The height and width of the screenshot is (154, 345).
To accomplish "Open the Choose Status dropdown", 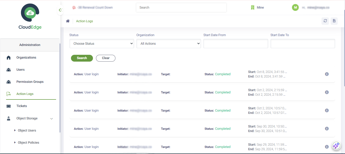I will (x=102, y=43).
